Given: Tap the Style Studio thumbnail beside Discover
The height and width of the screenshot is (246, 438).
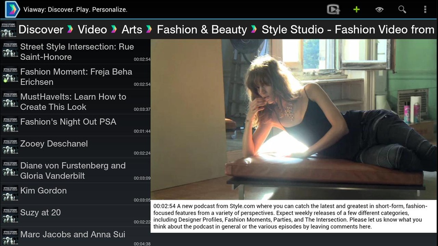Looking at the screenshot, I should pyautogui.click(x=8, y=30).
